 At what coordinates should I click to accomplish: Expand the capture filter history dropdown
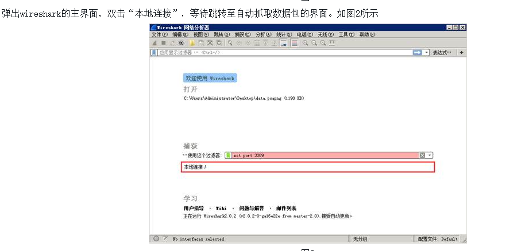[430, 155]
